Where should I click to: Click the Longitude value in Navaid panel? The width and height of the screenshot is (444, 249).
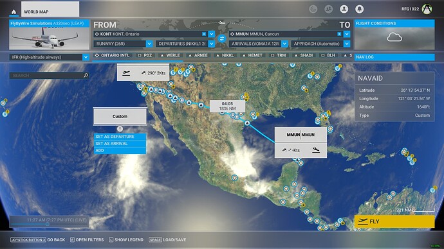click(x=414, y=99)
